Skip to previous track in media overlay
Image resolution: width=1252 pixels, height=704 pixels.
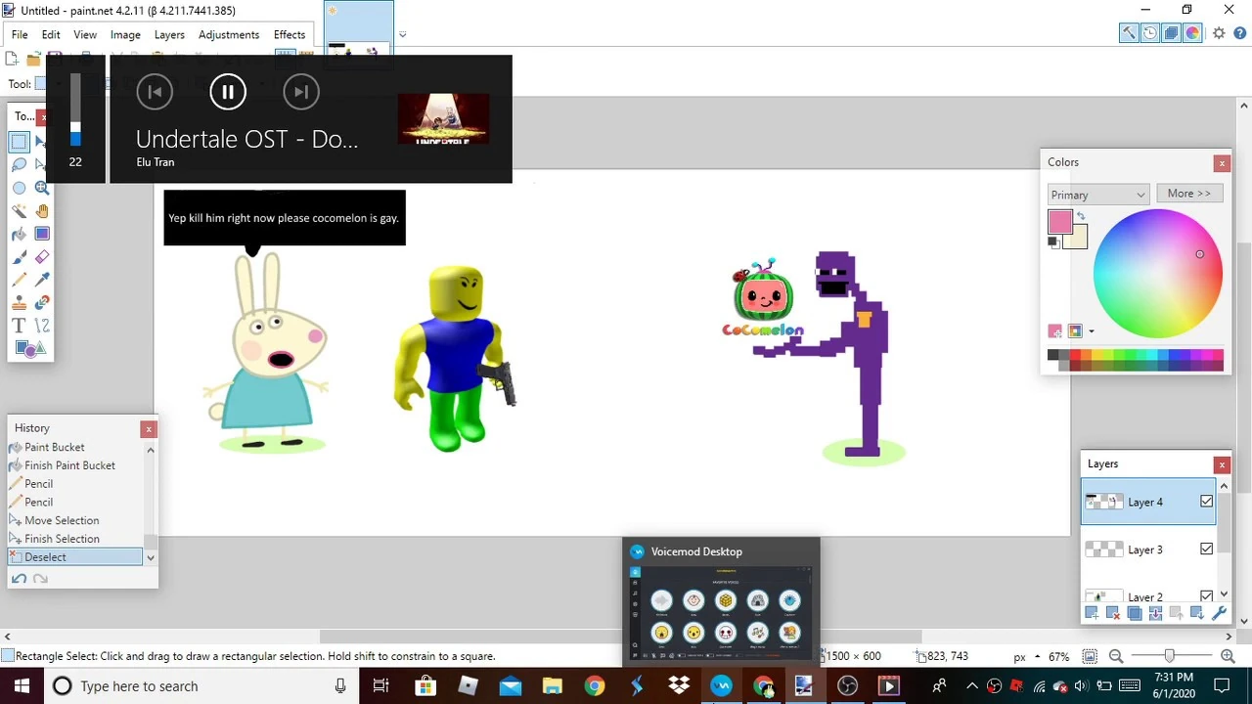point(155,92)
